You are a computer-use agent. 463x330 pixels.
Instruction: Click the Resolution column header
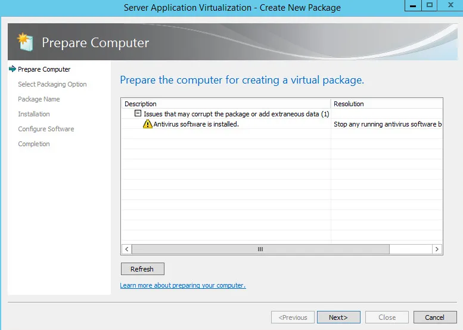tap(387, 104)
